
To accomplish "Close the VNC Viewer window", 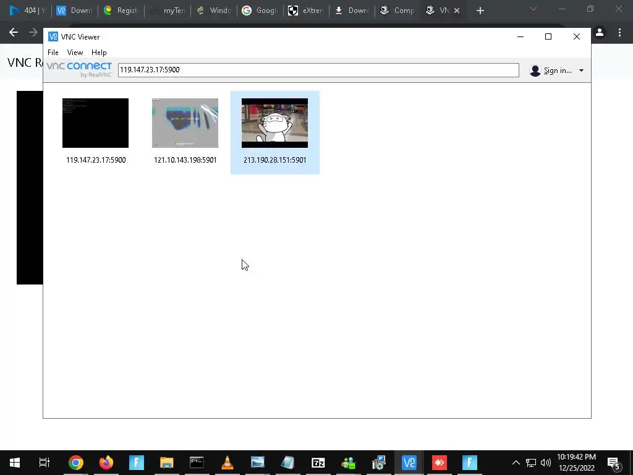I will (577, 36).
